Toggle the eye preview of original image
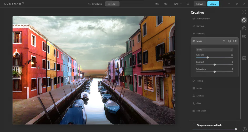This screenshot has width=248, height=132. (x=166, y=4)
